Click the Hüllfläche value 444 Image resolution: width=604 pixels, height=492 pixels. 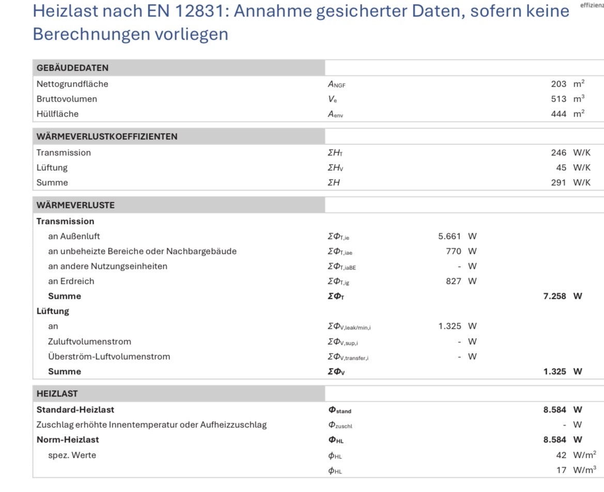(x=559, y=114)
